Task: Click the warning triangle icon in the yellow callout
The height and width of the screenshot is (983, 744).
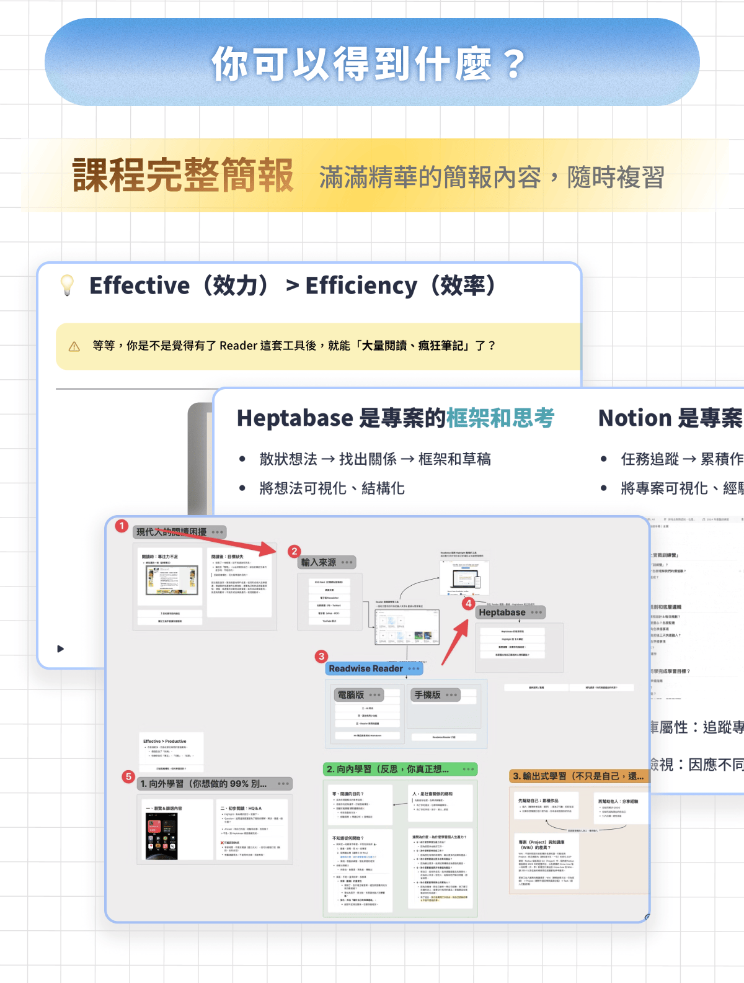Action: (74, 346)
